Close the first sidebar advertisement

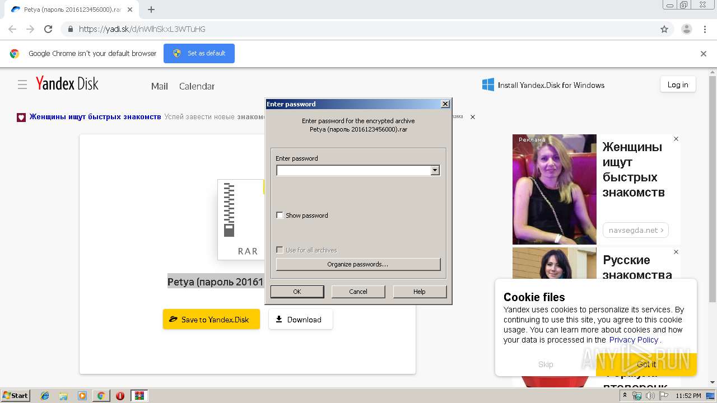click(676, 139)
